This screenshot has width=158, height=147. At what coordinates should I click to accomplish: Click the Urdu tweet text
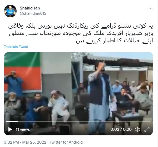pos(80,34)
